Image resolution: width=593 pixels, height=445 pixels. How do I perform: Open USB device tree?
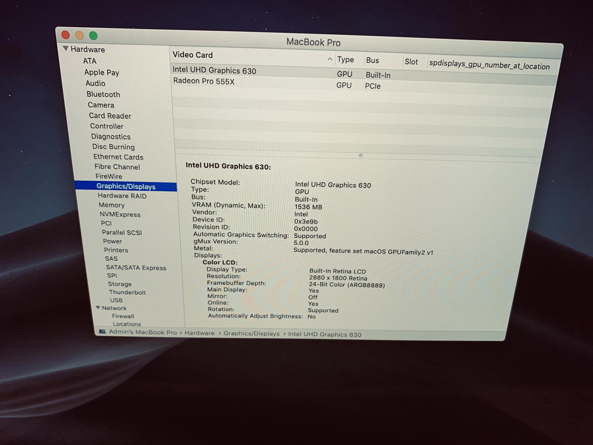116,300
